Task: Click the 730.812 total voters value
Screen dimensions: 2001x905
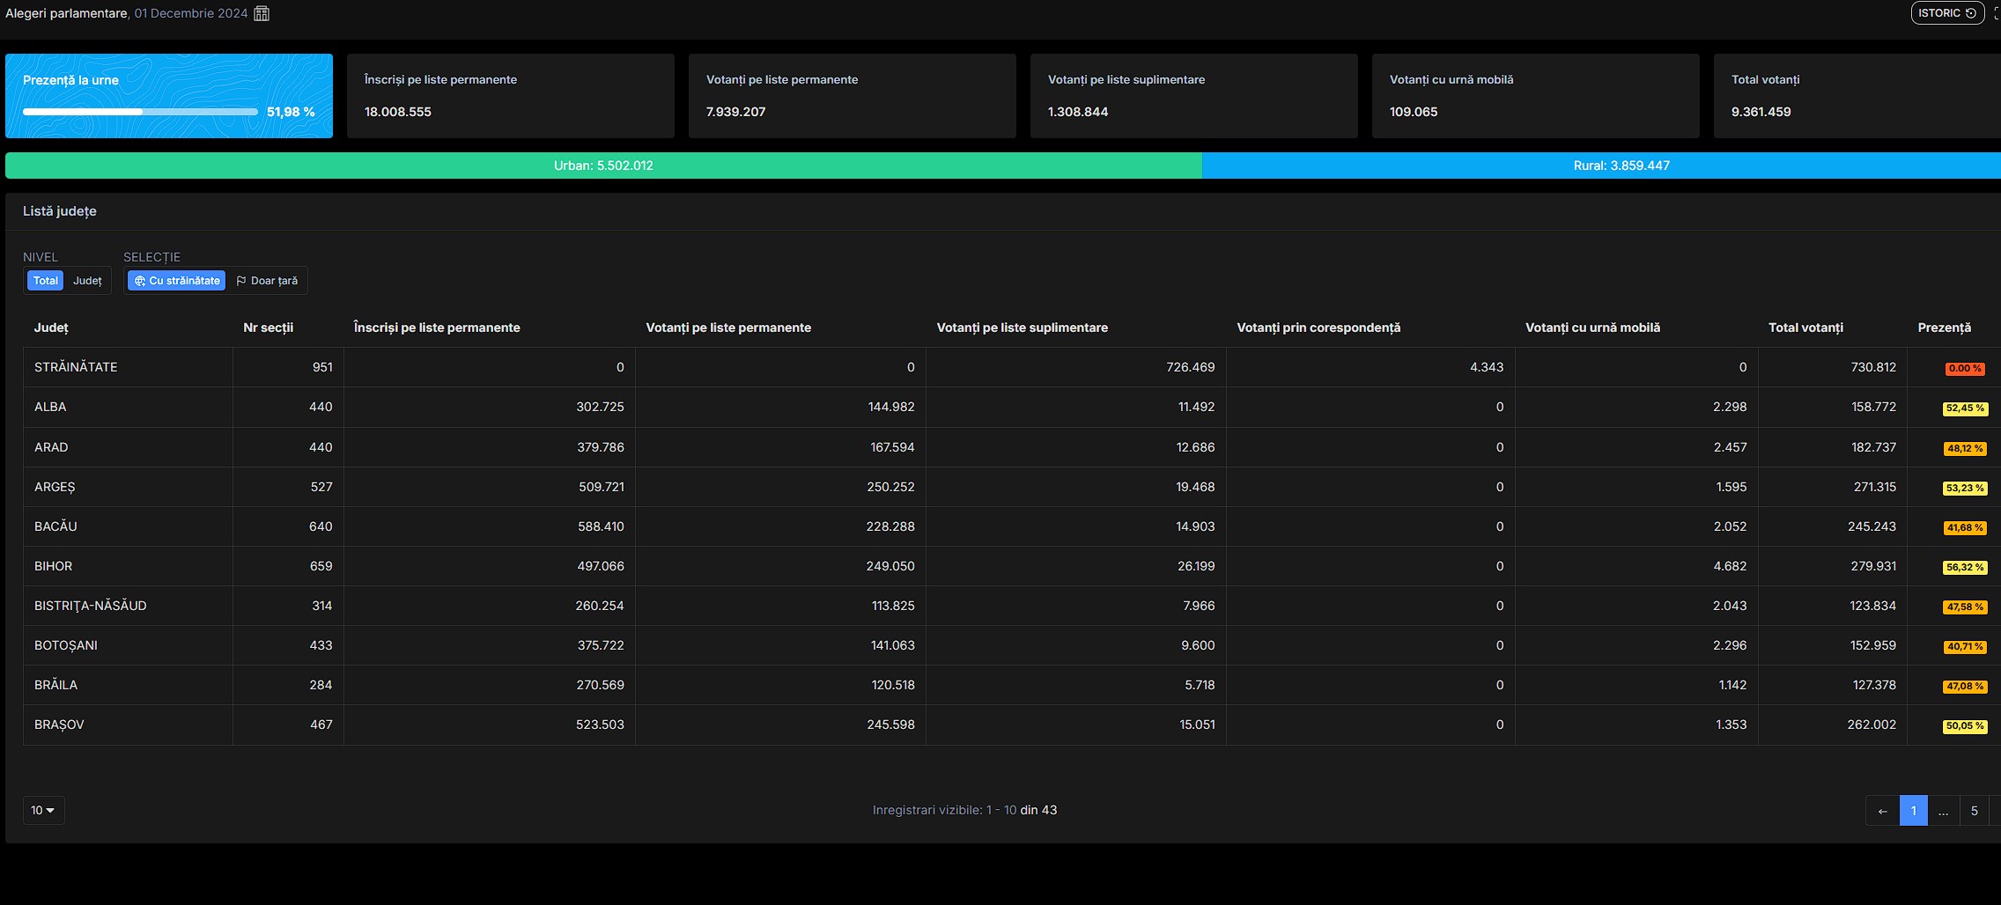Action: [1873, 367]
